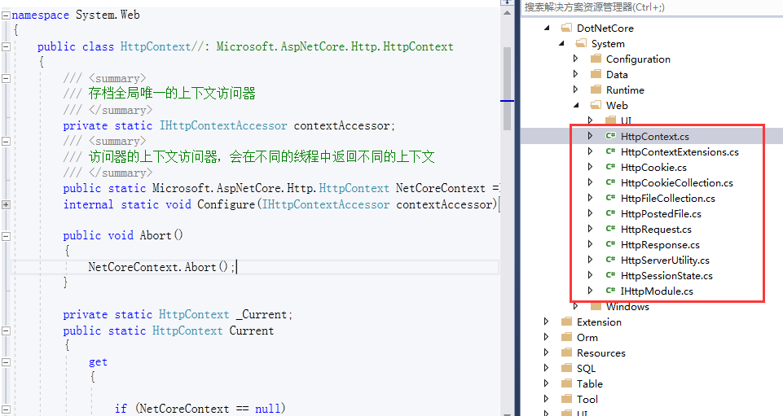Expand the HttpCookie.cs node arrow
Screen dimensions: 783x416
click(590, 167)
